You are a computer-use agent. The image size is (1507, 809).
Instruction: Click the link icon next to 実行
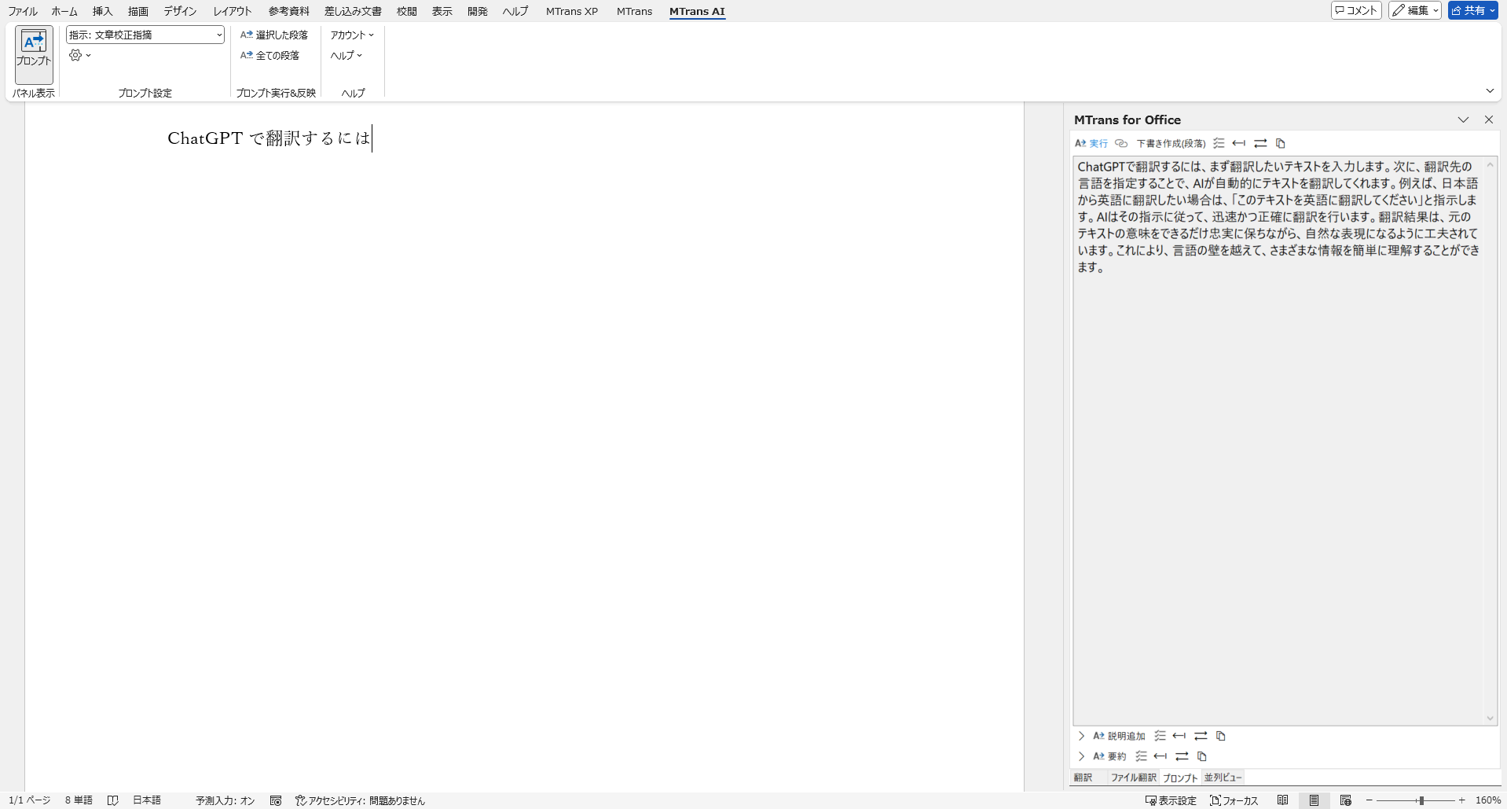1122,143
